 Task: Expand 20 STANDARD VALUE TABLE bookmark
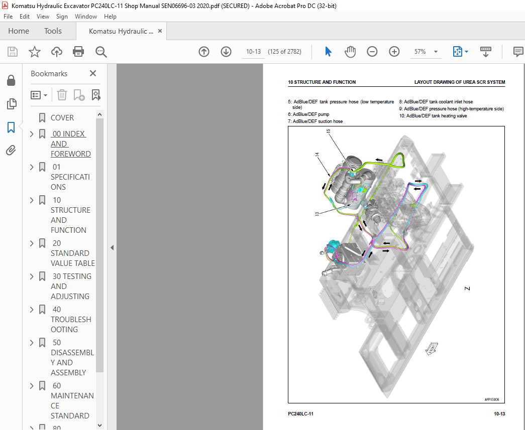32,243
